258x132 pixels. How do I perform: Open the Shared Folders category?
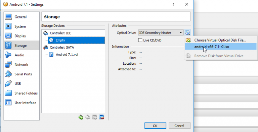pos(21,93)
